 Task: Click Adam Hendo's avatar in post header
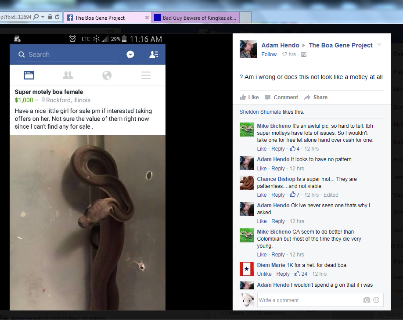248,49
